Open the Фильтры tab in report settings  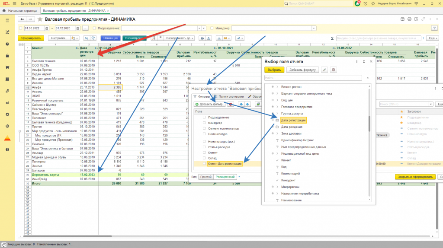tap(202, 96)
